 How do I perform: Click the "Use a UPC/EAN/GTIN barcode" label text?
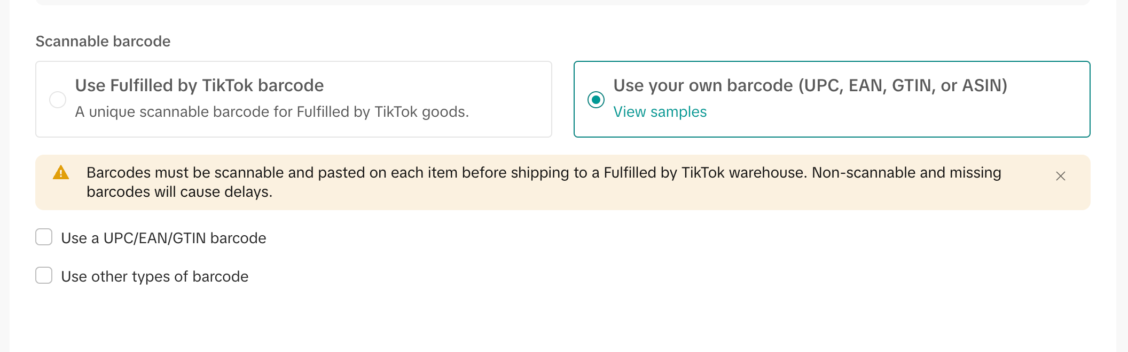163,238
